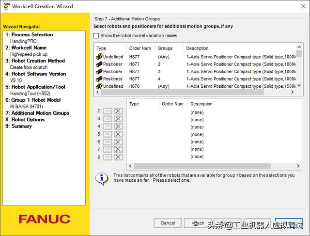
Task: Sort the upper list by the Groups header
Action: (x=169, y=48)
